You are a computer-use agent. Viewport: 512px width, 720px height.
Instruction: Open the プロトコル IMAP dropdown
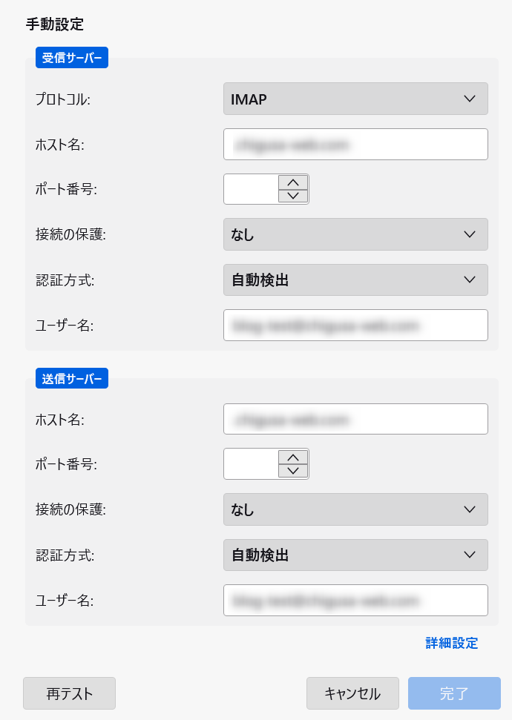pos(355,99)
